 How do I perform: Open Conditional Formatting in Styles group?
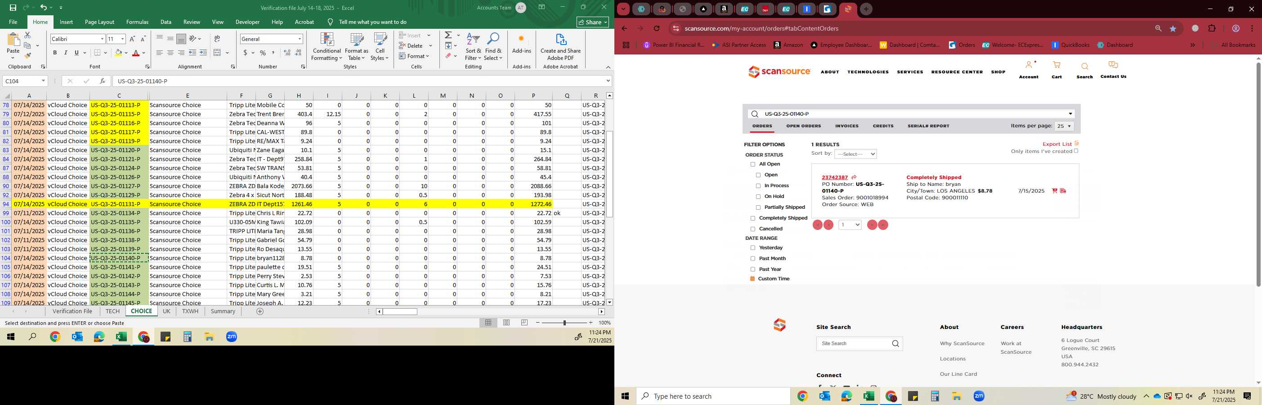(327, 47)
